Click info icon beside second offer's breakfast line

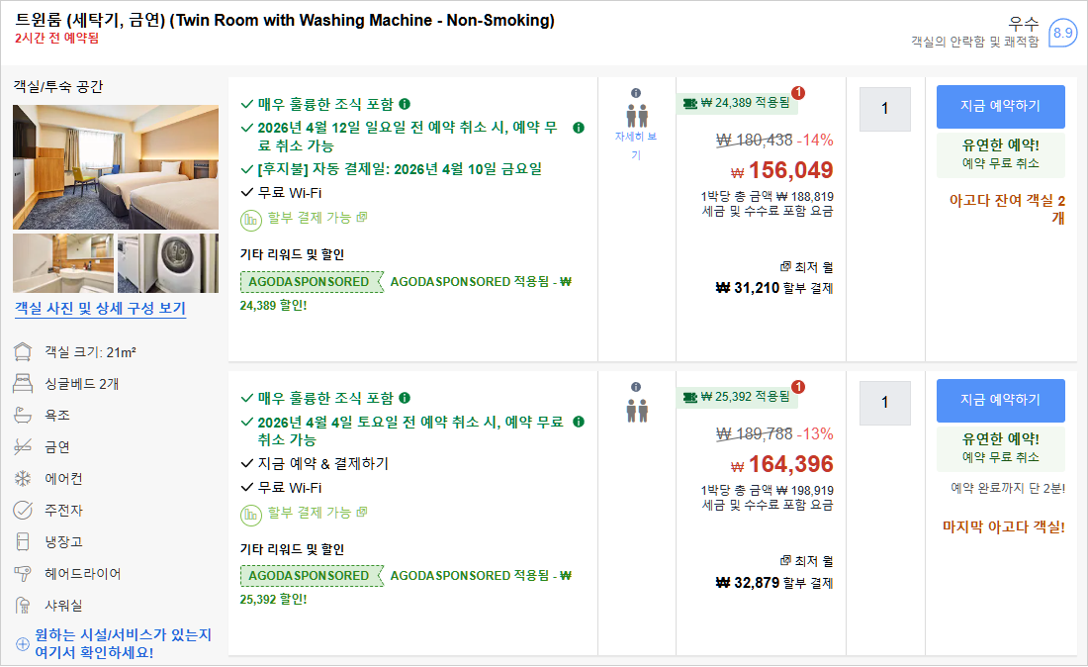coord(406,399)
